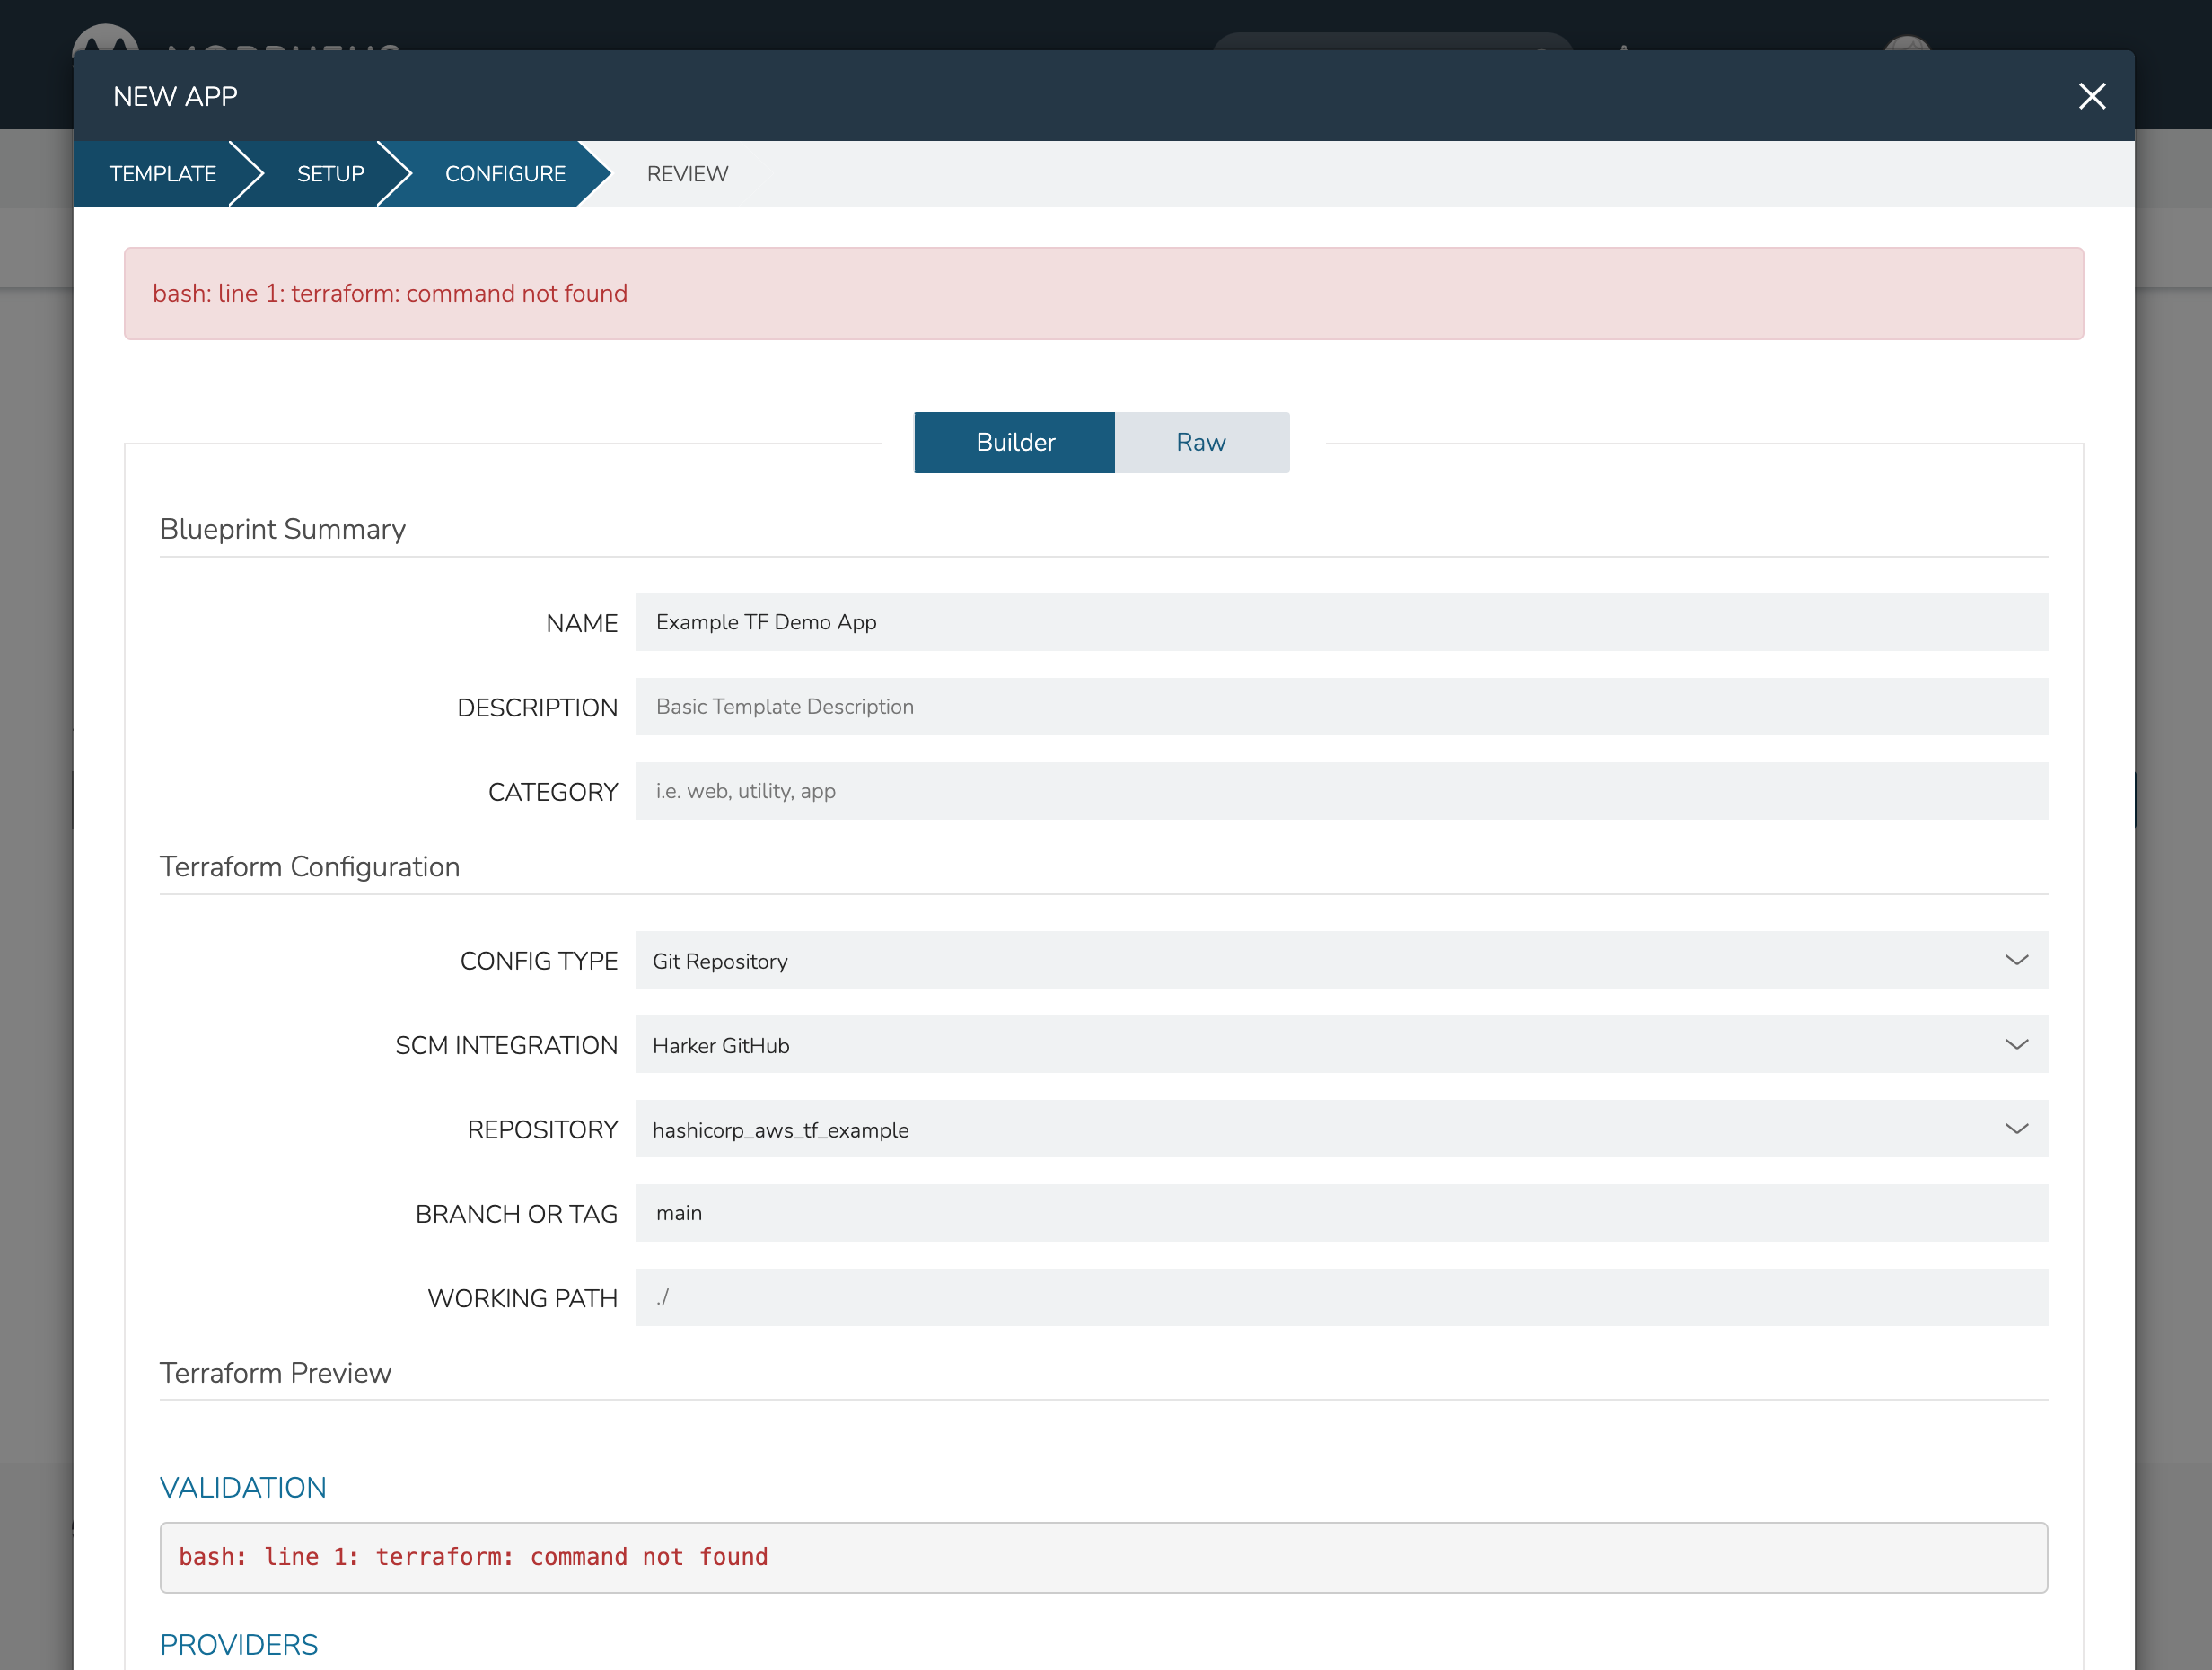Select the Configure wizard step
The height and width of the screenshot is (1670, 2212).
(x=505, y=174)
